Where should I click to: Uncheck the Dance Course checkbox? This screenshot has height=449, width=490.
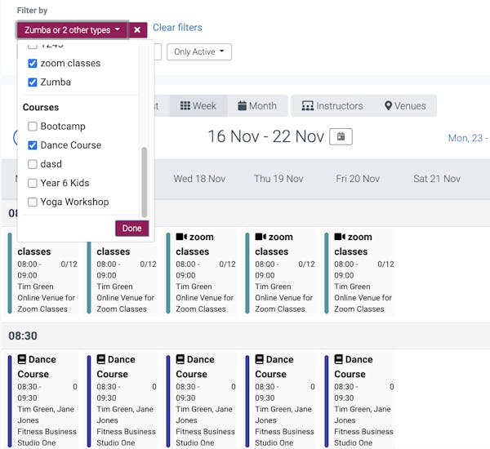(x=33, y=145)
